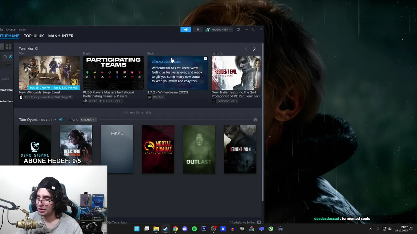The height and width of the screenshot is (234, 417).
Task: Open the MKKE game tile
Action: click(x=117, y=149)
